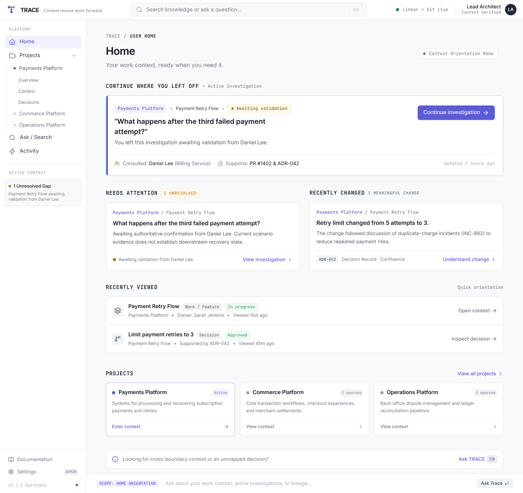Viewport: 523px width, 493px height.
Task: Click Ask Trace button in bottom bar
Action: tap(495, 483)
